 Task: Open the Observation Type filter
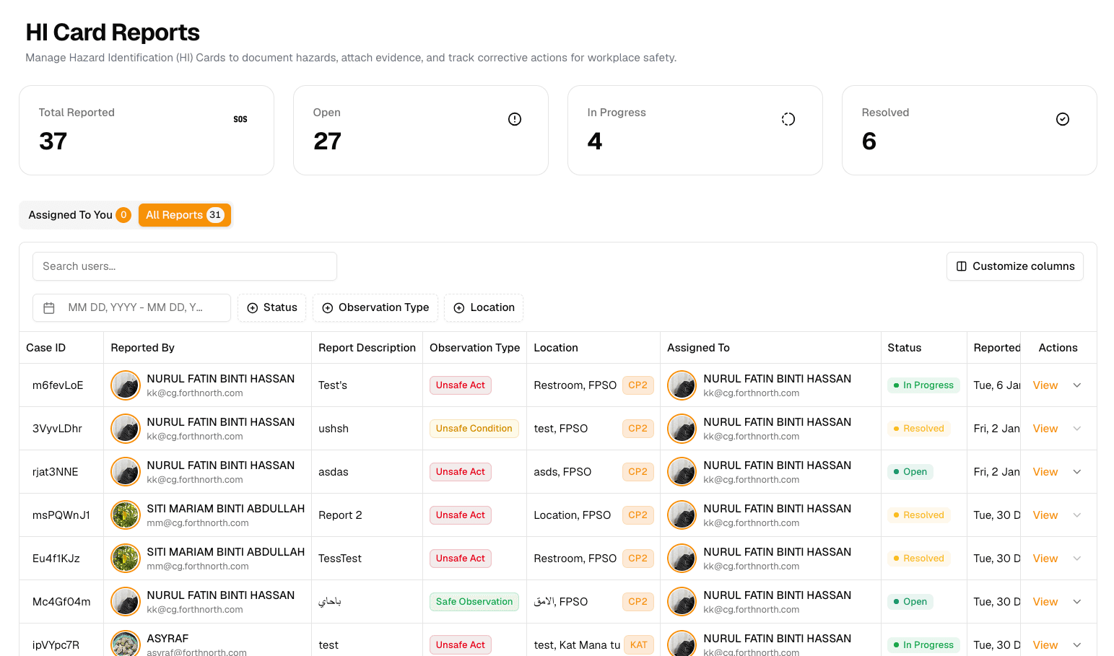coord(375,308)
